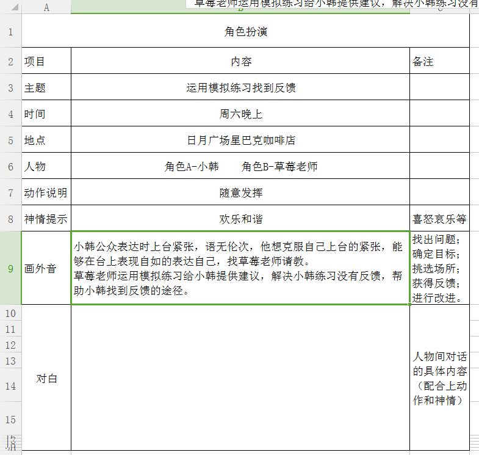Select the 项目 header cell

pyautogui.click(x=46, y=62)
